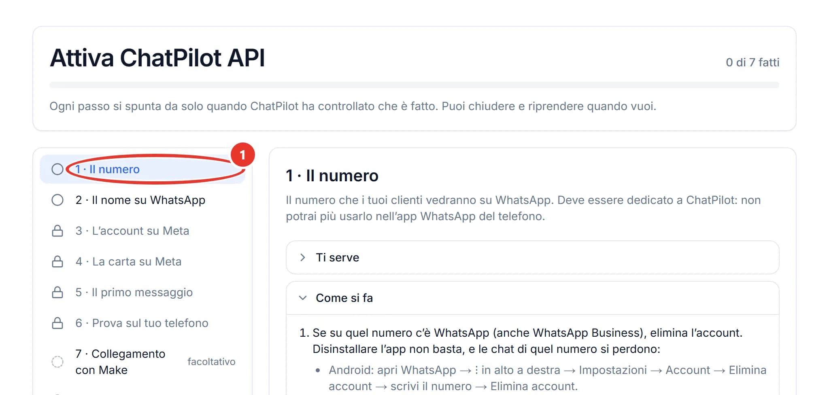Open step '5 · Il primo messaggio'
The image size is (829, 395).
click(142, 292)
